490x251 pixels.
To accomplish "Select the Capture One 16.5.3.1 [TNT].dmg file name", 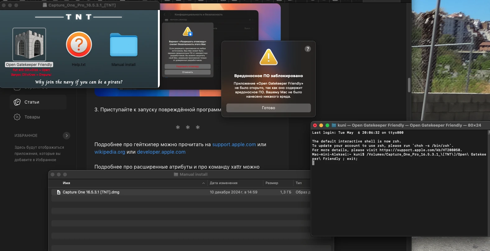I will click(91, 192).
